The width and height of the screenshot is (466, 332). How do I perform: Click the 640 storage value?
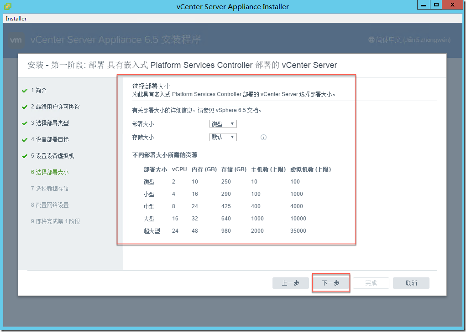coord(226,219)
